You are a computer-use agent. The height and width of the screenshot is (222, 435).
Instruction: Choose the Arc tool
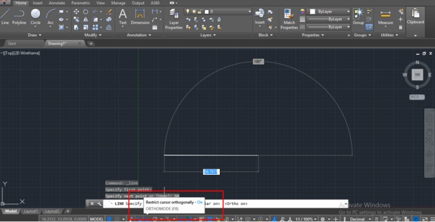51,16
